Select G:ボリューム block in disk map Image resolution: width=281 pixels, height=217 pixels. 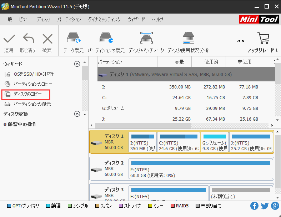(x=215, y=142)
